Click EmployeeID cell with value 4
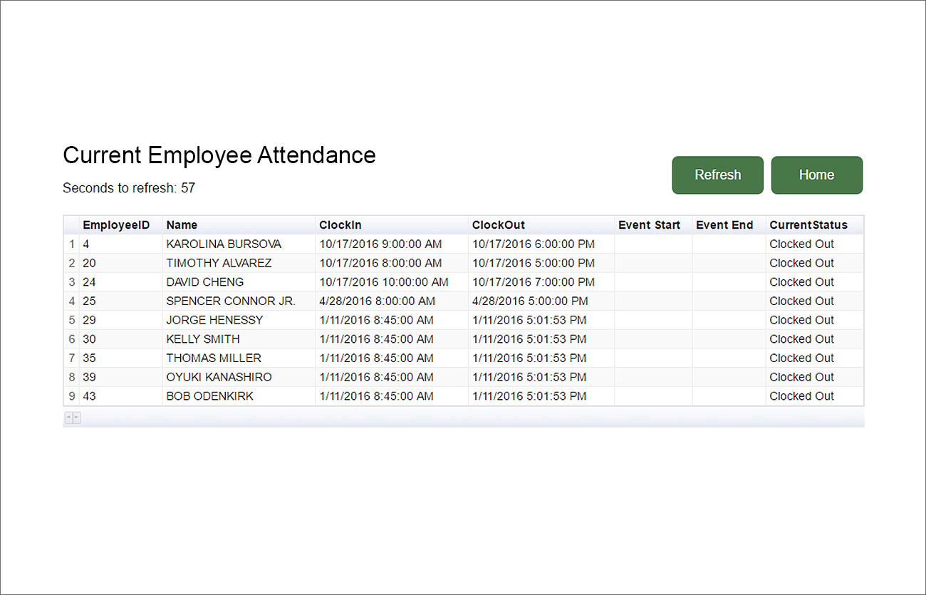This screenshot has width=926, height=595. [120, 244]
